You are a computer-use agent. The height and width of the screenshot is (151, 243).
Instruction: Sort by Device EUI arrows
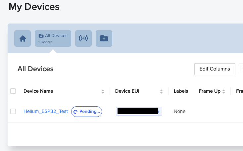(161, 91)
